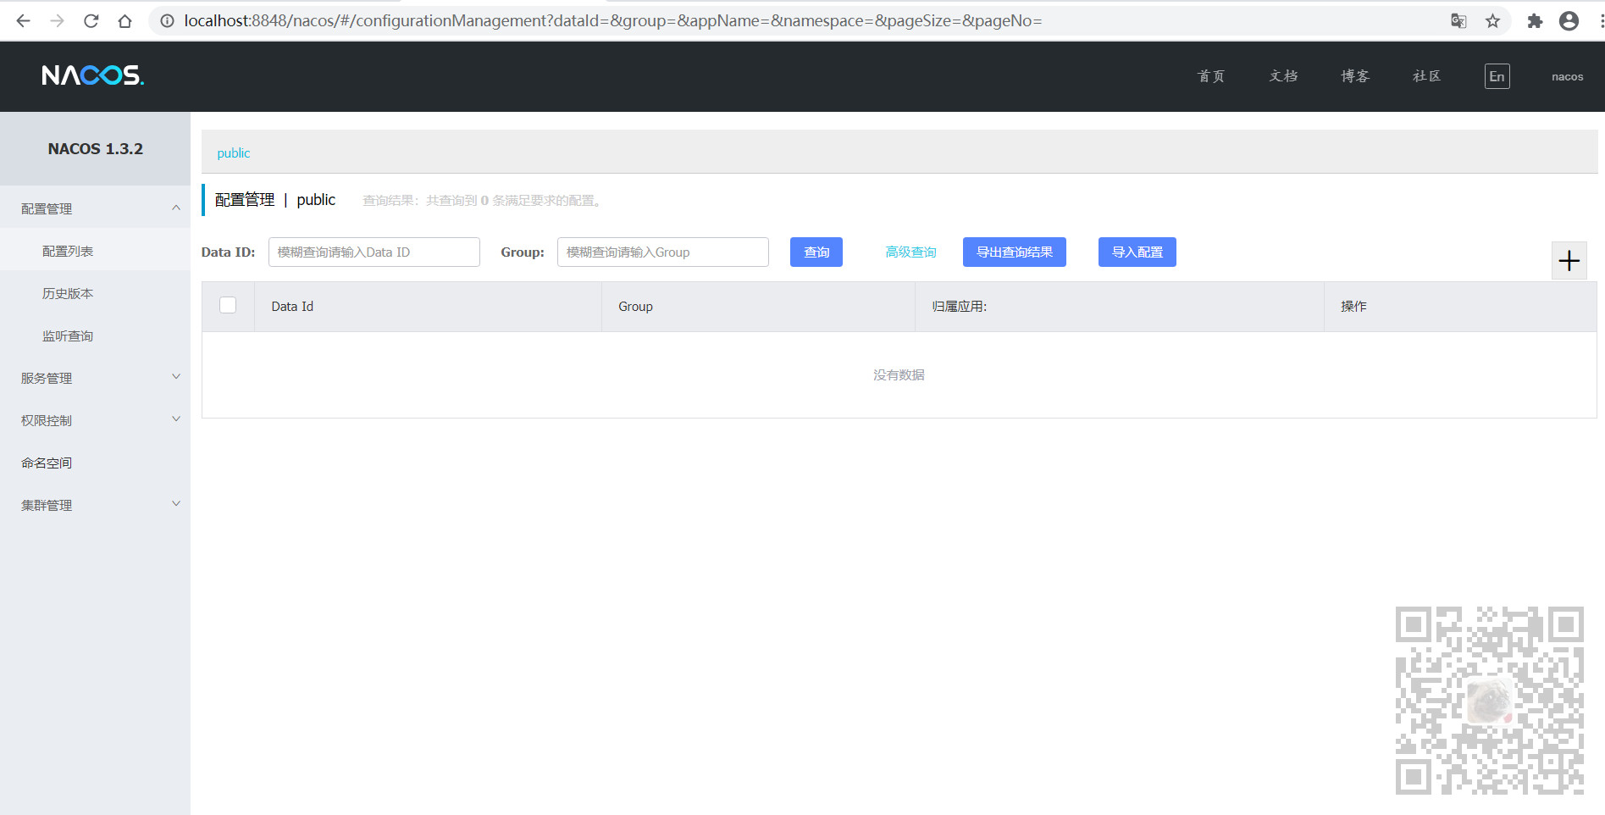Click the browser address bar URL
This screenshot has width=1605, height=815.
tap(613, 21)
